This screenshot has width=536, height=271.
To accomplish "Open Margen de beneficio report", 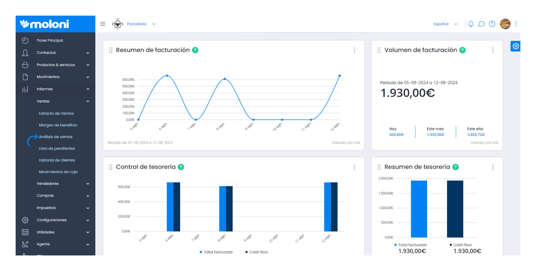I will tap(58, 125).
